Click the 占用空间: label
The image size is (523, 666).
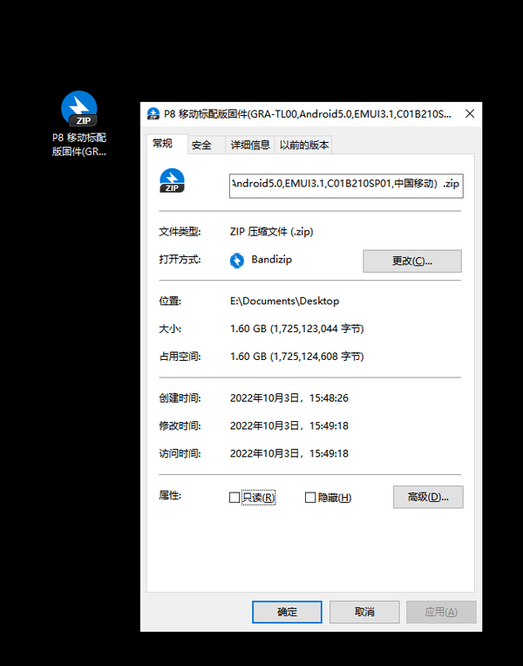(180, 357)
